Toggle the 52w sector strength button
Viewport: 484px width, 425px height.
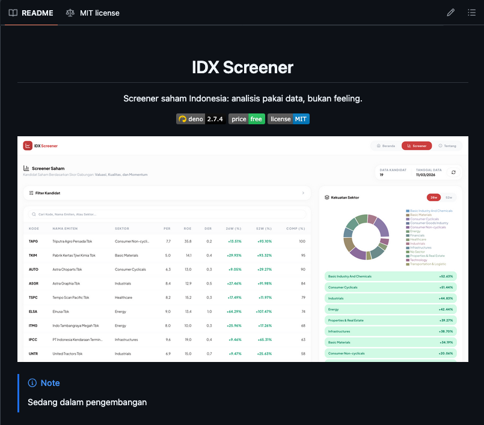point(449,197)
